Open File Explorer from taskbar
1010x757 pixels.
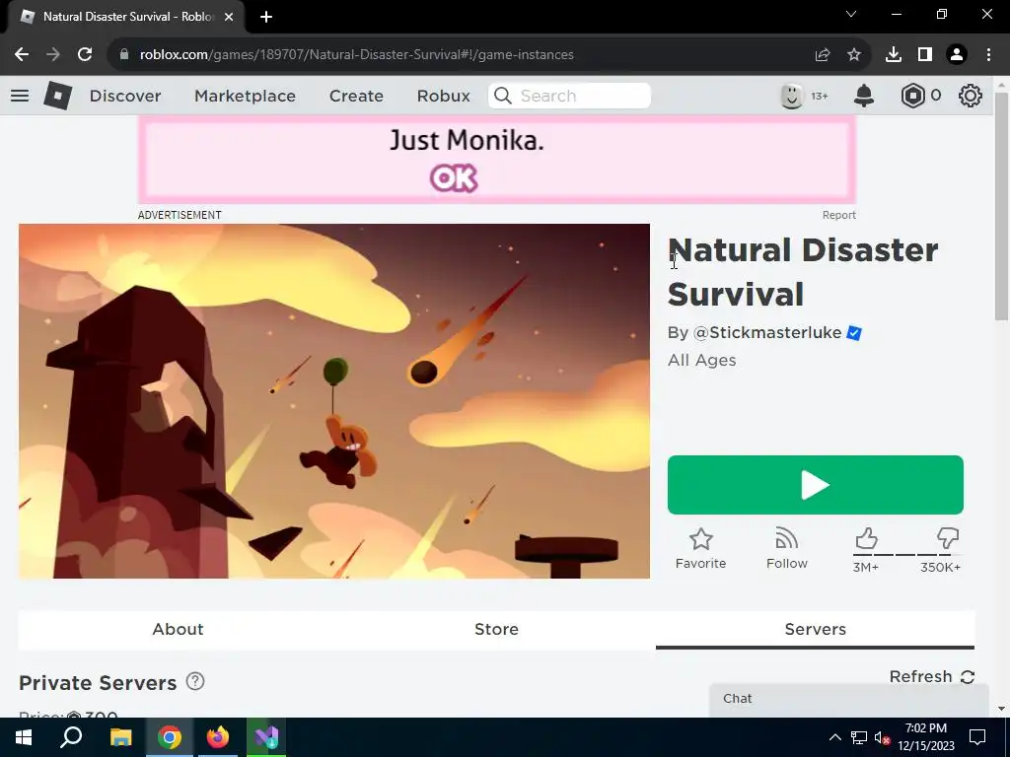[120, 737]
